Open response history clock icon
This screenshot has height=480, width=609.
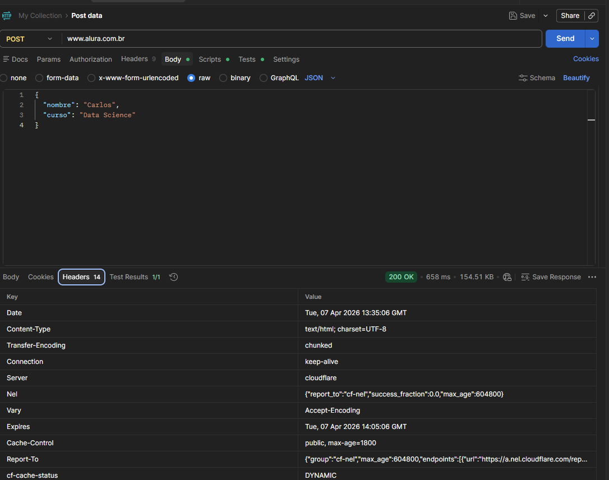click(174, 277)
